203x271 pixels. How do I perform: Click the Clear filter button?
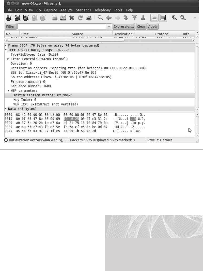141,27
